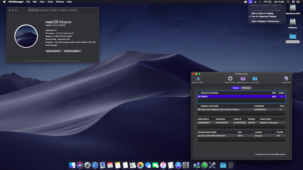Select Overview tab in About This Mac
This screenshot has height=170, width=303.
pyautogui.click(x=33, y=10)
